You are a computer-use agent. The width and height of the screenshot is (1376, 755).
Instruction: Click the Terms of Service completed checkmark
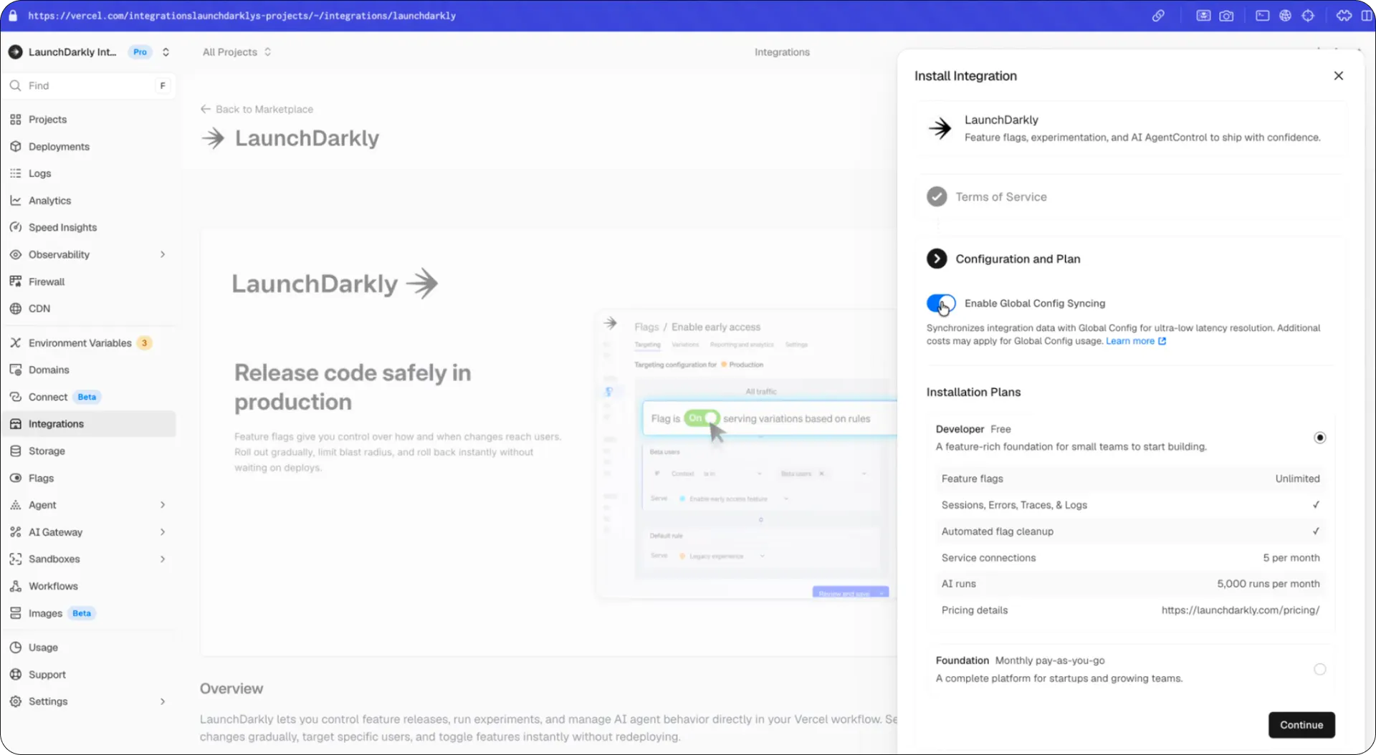[937, 196]
